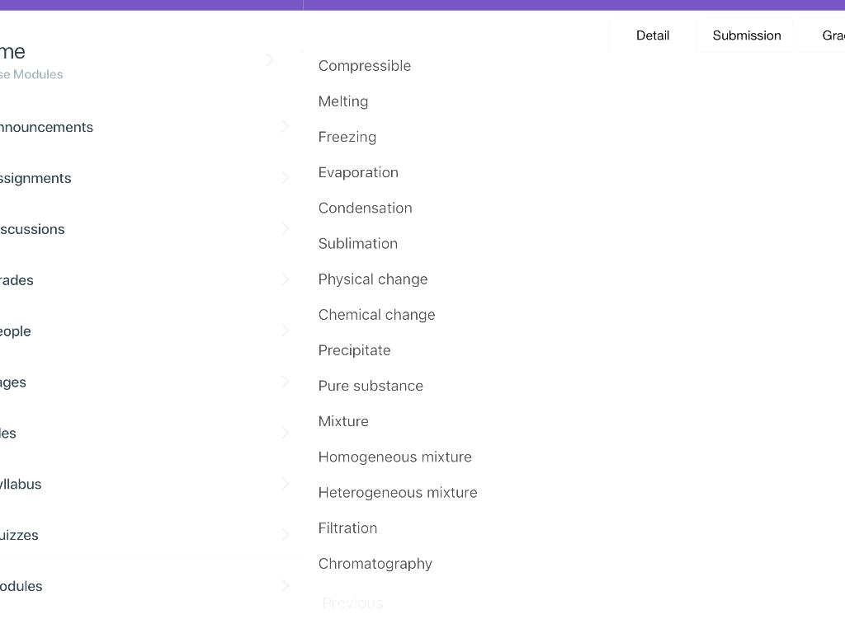Select Quizzes in the course menu

click(20, 536)
